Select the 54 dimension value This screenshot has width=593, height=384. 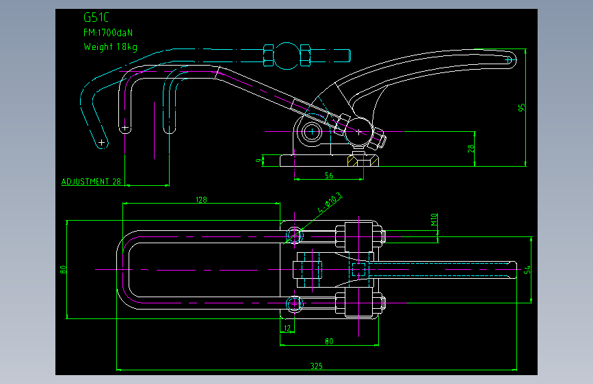527,270
